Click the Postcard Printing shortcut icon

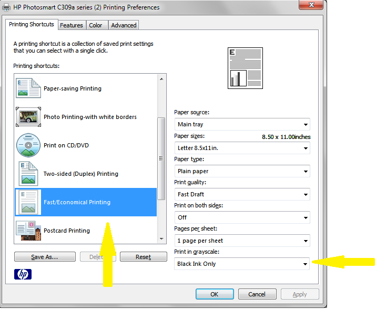click(28, 231)
